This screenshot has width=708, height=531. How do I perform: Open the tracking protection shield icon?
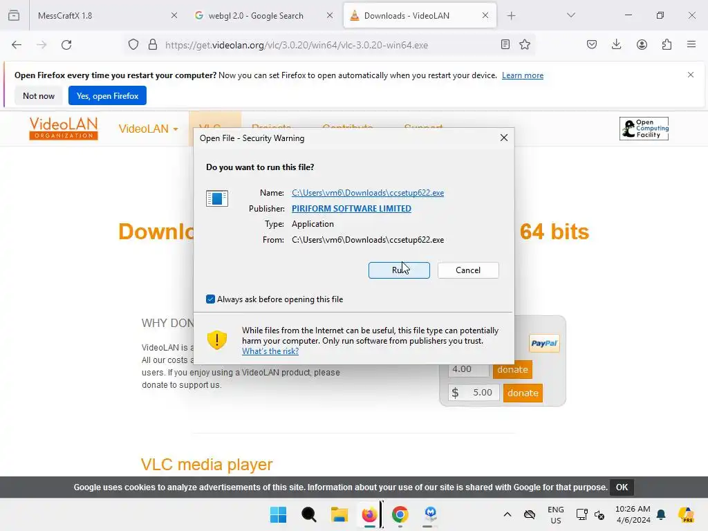pos(133,45)
